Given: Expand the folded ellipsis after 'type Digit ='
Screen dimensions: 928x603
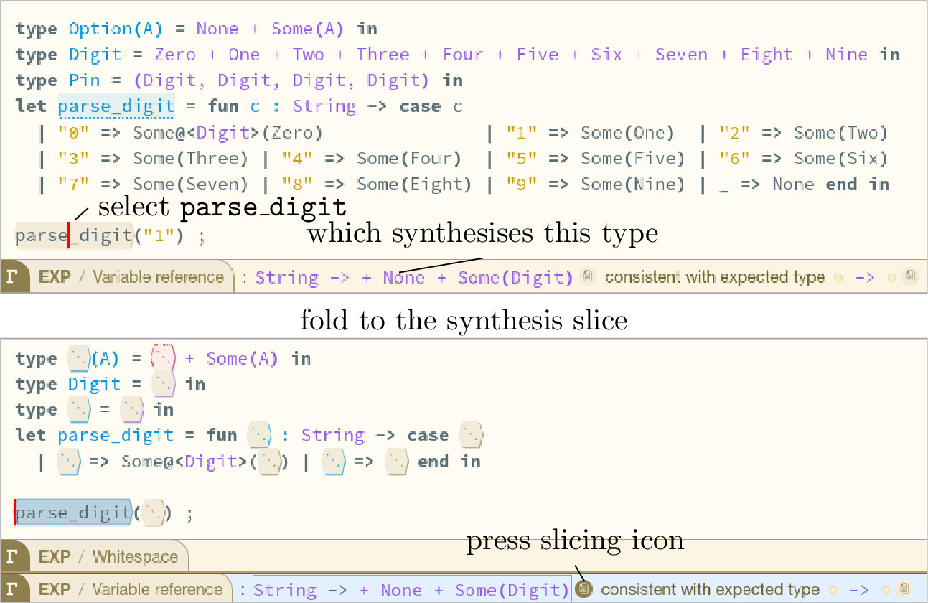Looking at the screenshot, I should [164, 384].
